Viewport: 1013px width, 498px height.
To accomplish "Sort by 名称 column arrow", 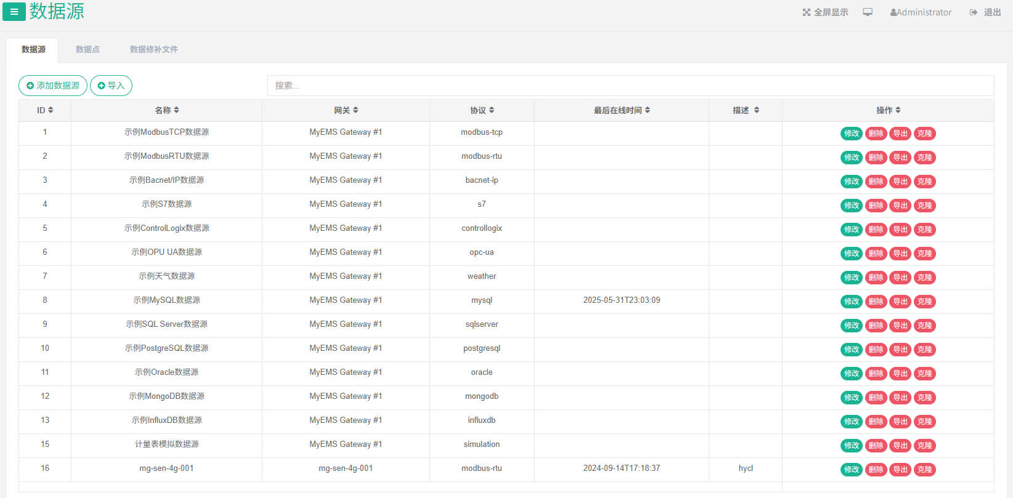I will click(x=176, y=110).
